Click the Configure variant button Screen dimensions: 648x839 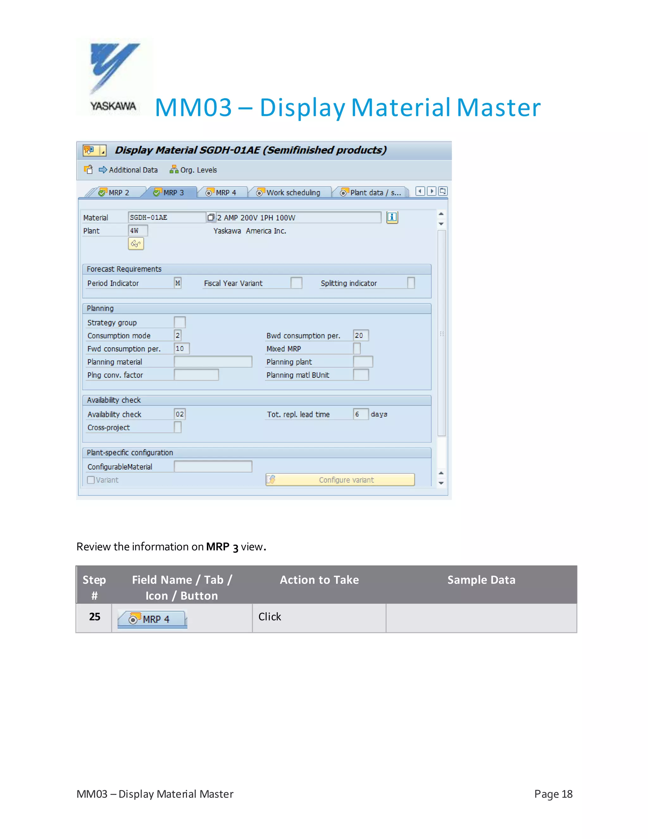[x=340, y=480]
